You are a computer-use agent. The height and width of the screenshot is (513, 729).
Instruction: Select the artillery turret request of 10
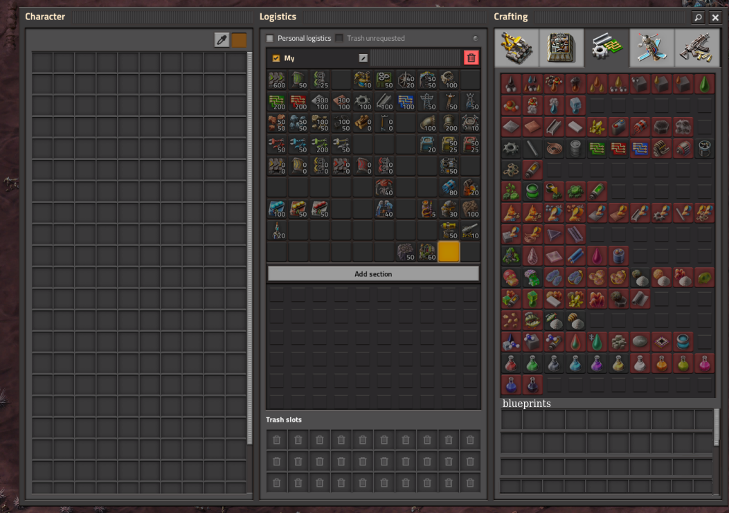(x=470, y=231)
